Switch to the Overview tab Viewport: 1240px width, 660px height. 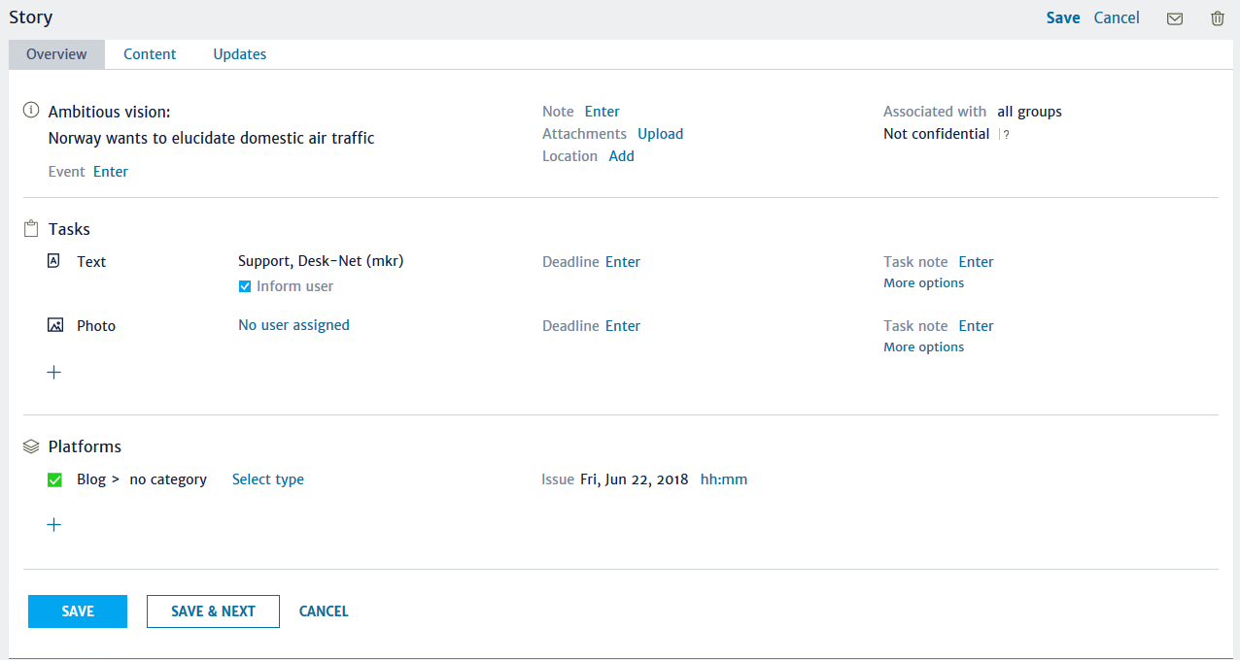[x=56, y=54]
